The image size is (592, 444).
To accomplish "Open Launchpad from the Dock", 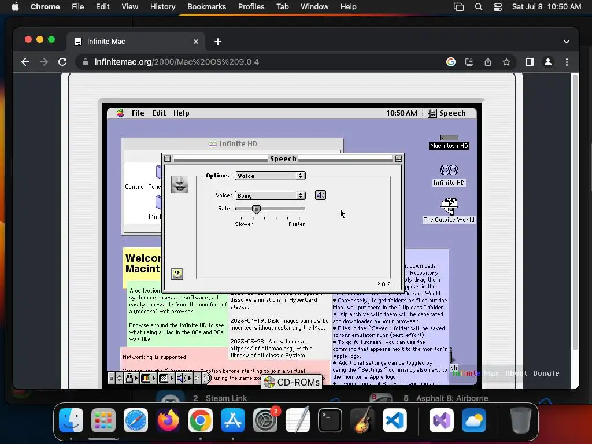I will point(103,420).
